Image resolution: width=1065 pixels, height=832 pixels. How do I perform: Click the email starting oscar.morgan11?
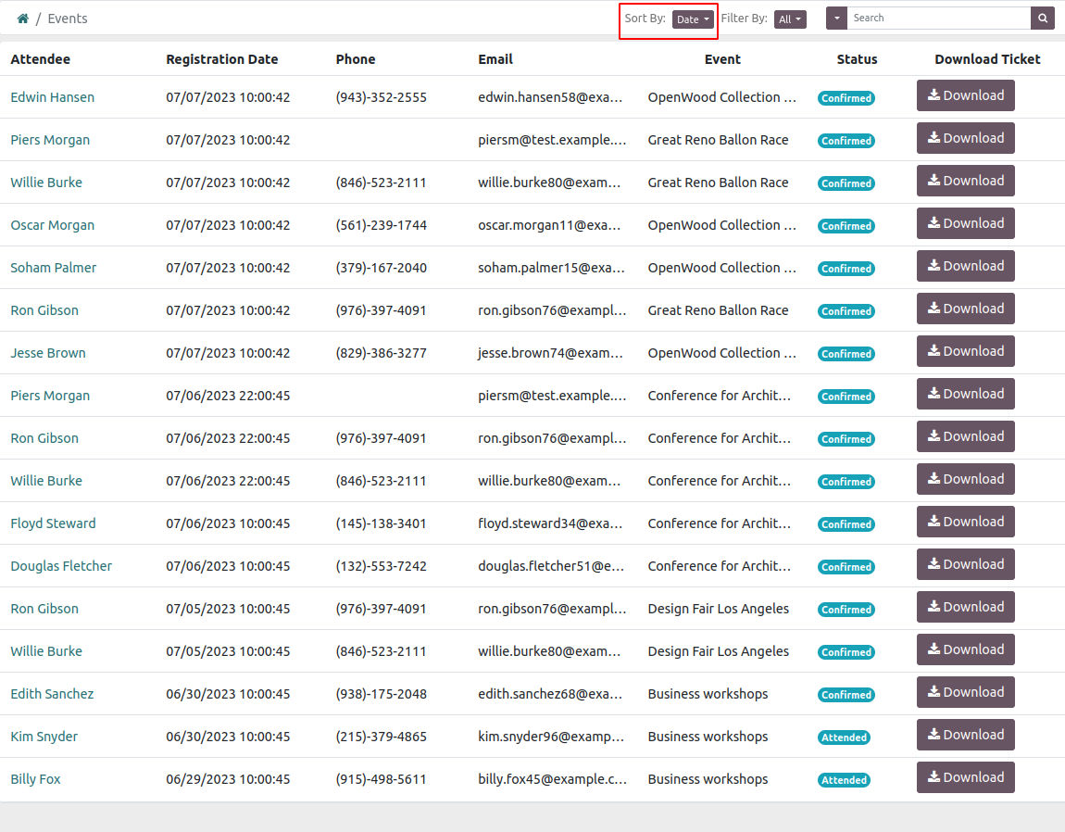click(x=549, y=225)
